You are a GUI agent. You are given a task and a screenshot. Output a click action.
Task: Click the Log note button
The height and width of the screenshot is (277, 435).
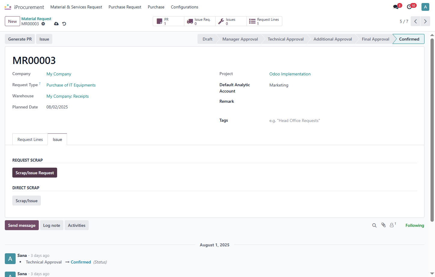point(51,225)
